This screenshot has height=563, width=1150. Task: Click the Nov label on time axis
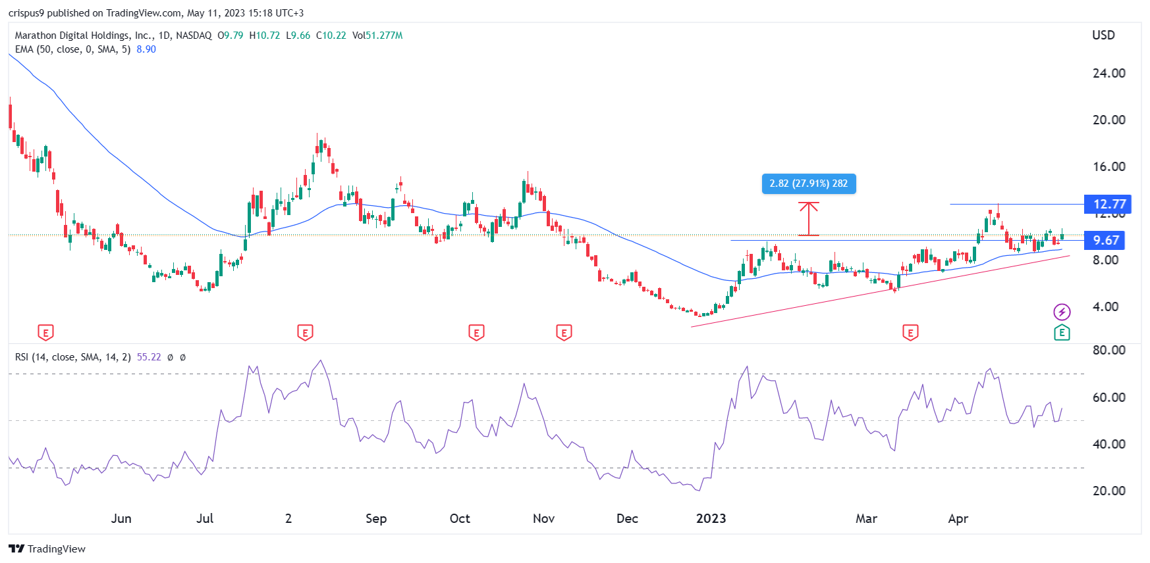(543, 518)
